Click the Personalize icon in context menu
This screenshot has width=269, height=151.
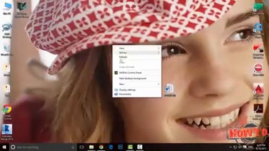click(x=116, y=94)
